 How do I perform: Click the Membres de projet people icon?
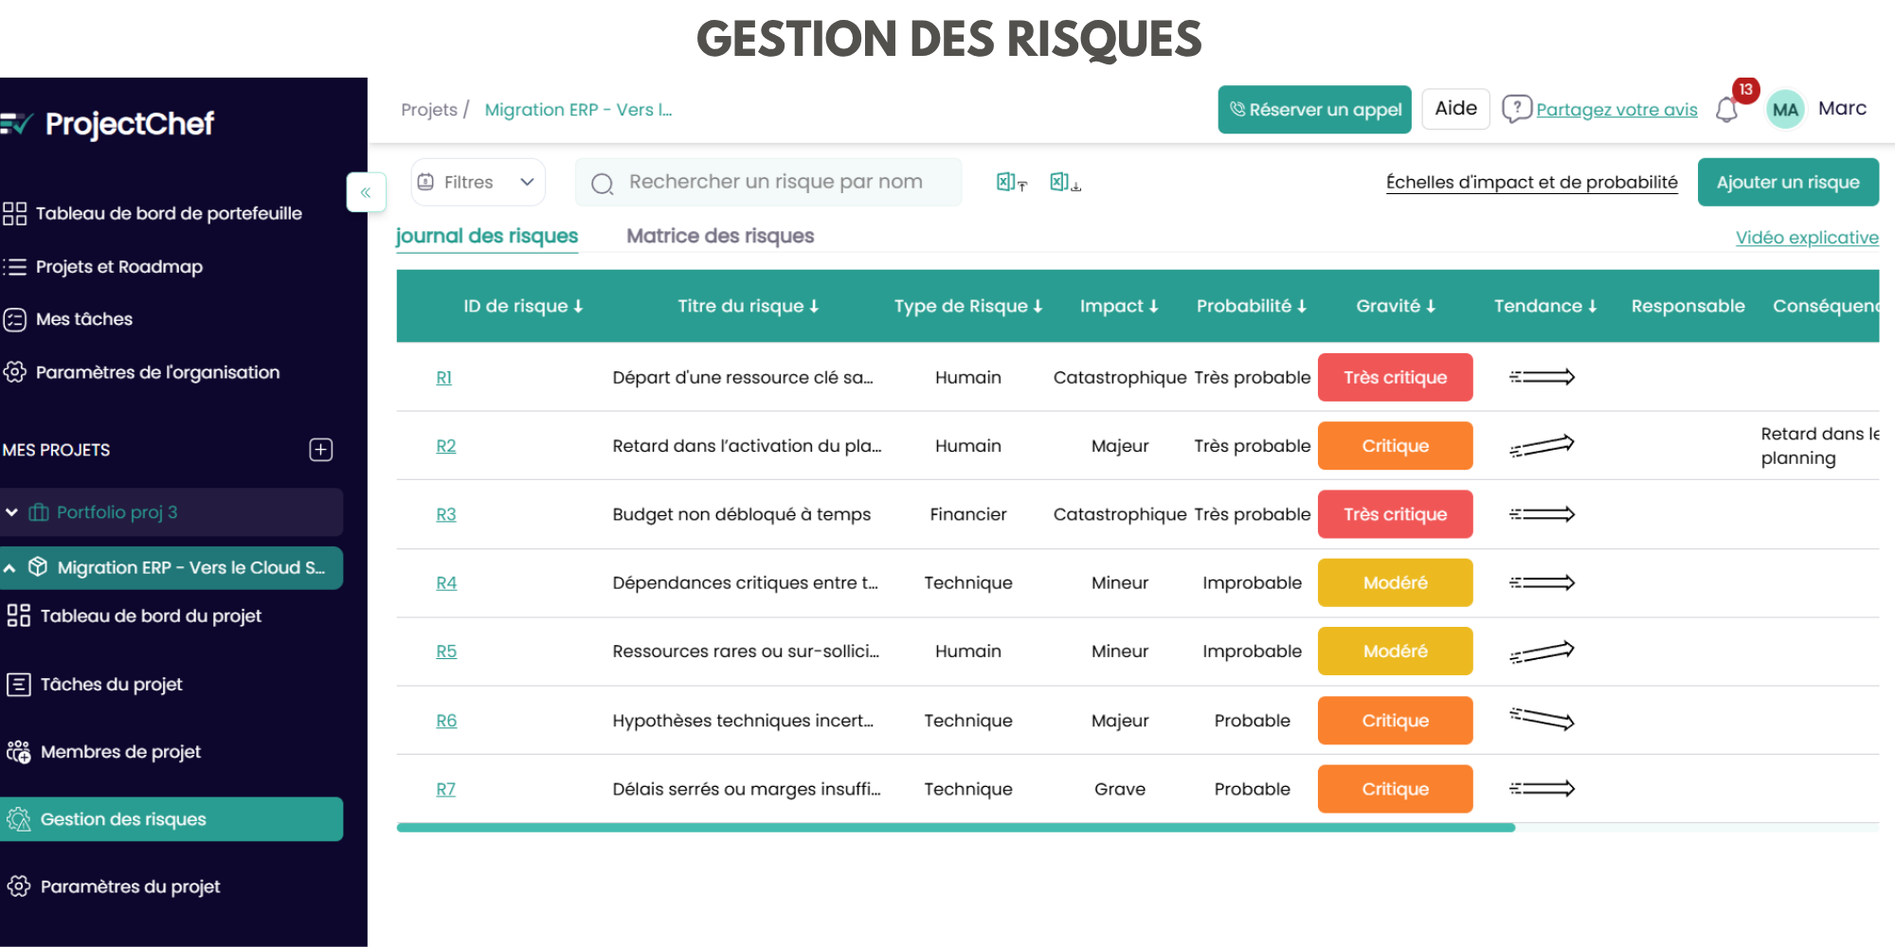(x=19, y=752)
